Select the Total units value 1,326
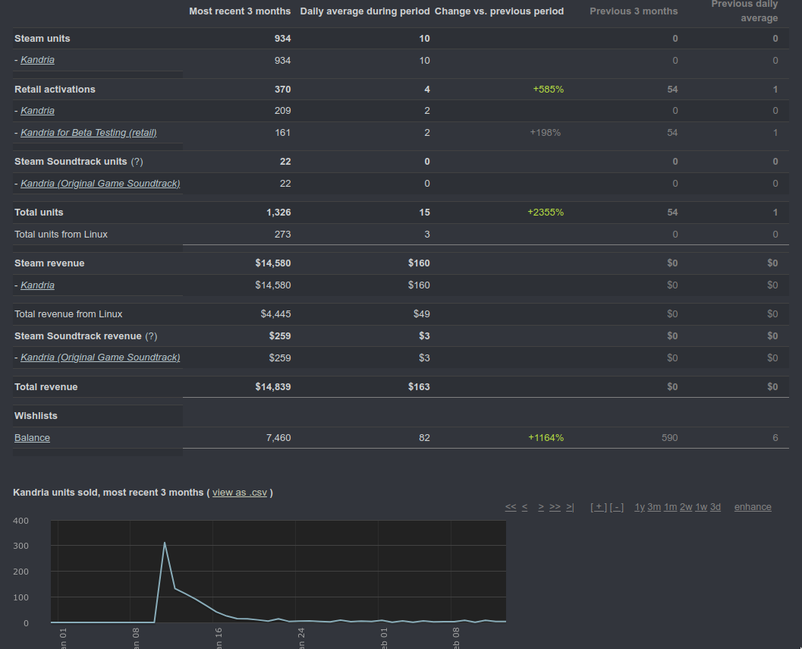The height and width of the screenshot is (649, 802). pos(278,212)
